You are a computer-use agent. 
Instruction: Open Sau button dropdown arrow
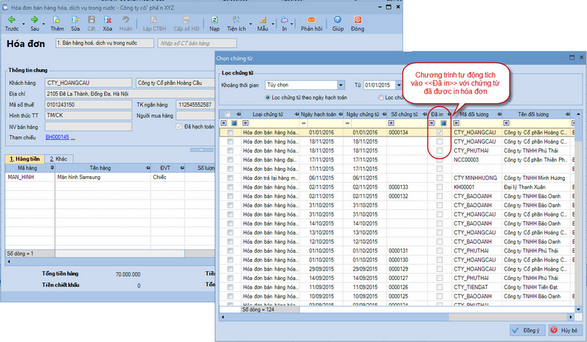coord(44,24)
